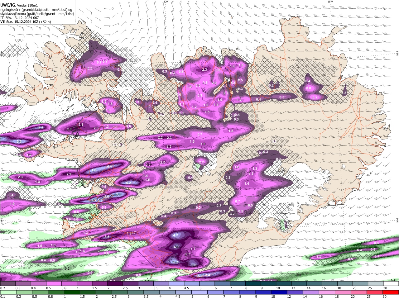The image size is (399, 299).
Task: Select the pale green swatch between 0.1 and 0.3 lower row
Action: coord(9,292)
